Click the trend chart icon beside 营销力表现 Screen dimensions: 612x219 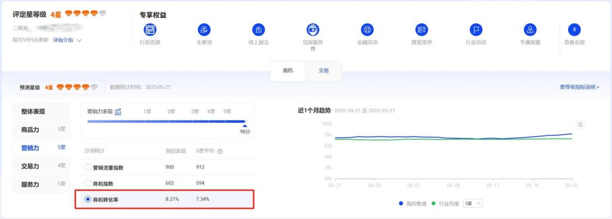(x=118, y=112)
